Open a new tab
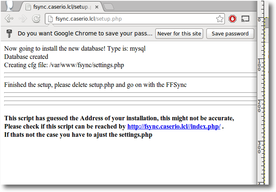This screenshot has height=192, width=276. point(109,7)
